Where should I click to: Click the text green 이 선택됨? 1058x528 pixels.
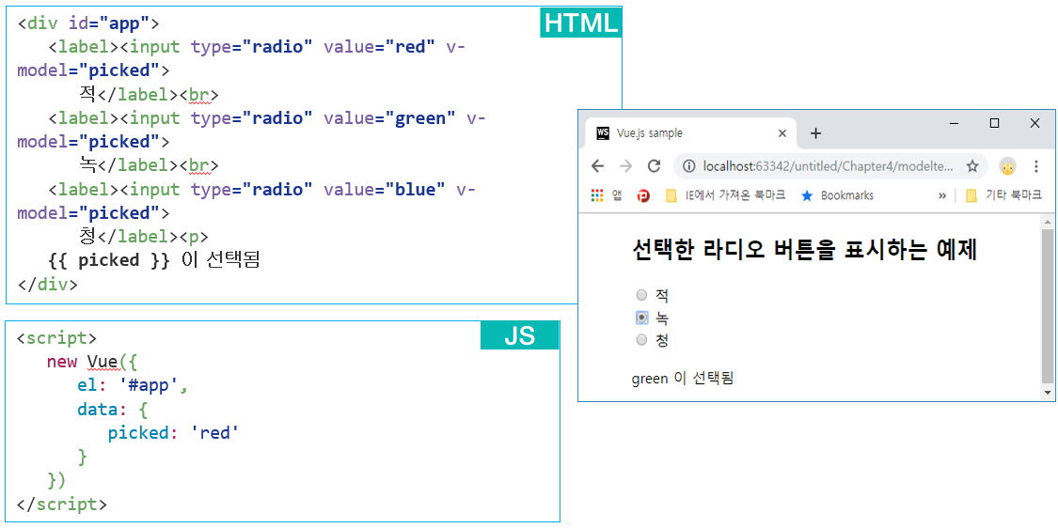682,379
